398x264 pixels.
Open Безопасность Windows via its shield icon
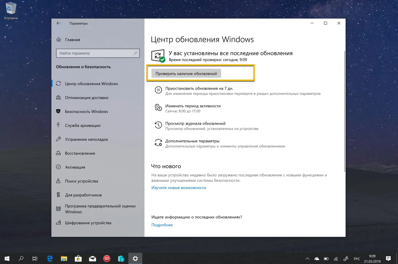(x=59, y=111)
